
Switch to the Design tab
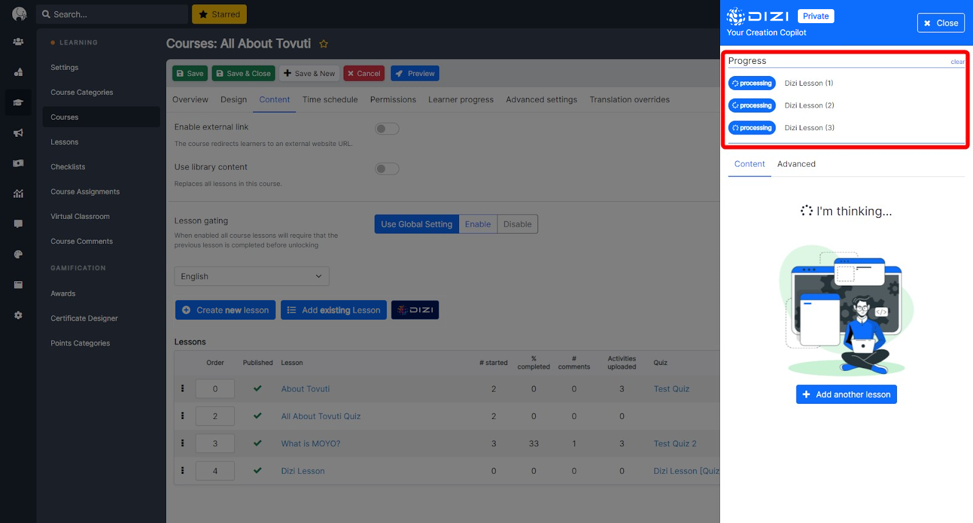(234, 100)
